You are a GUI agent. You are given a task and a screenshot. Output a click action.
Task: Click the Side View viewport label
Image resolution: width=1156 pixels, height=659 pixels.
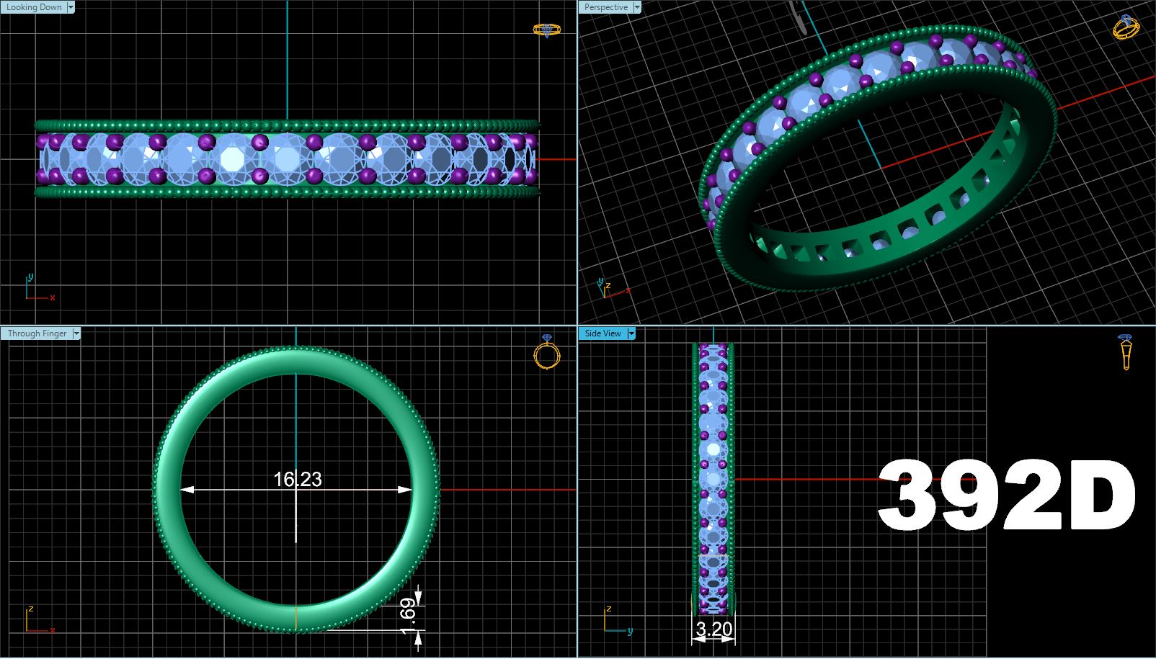coord(603,333)
